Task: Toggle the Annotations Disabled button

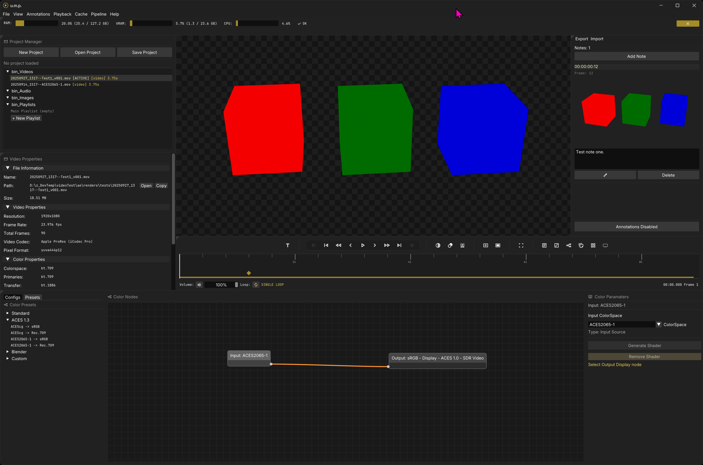Action: (x=636, y=227)
